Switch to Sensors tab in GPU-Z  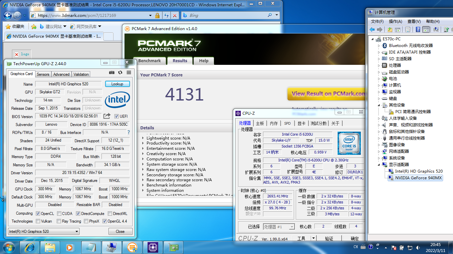click(x=43, y=74)
